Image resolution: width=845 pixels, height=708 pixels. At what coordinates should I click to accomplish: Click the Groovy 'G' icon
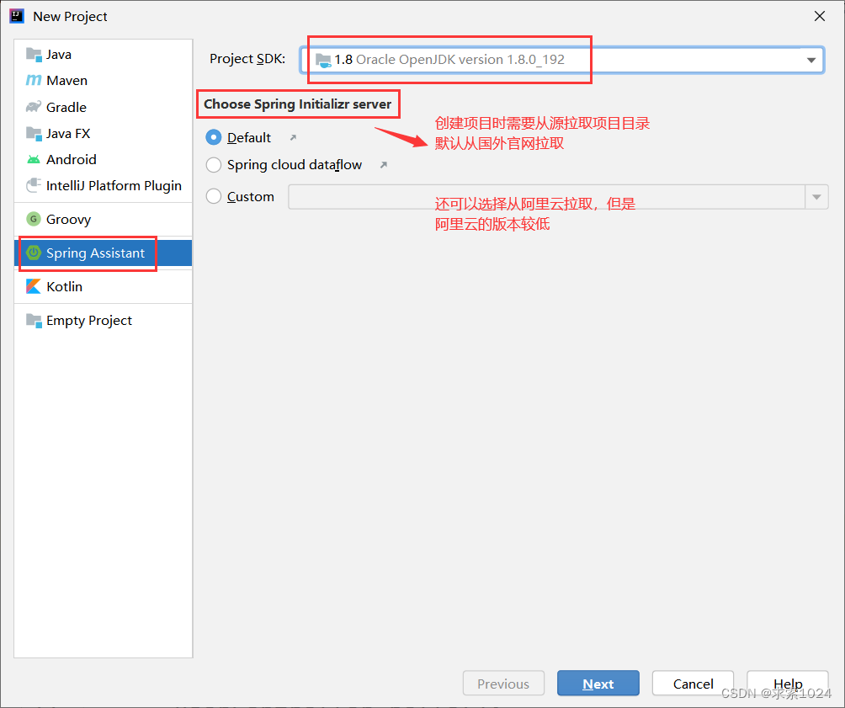34,219
